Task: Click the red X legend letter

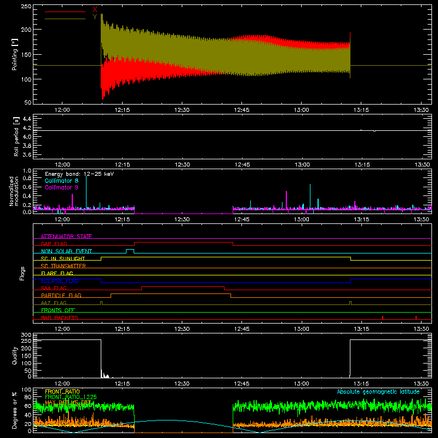Action: (95, 10)
